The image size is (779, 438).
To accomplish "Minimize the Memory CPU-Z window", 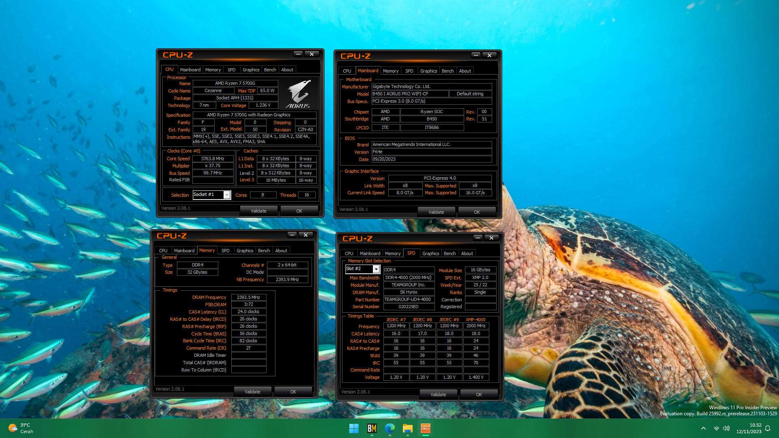I will 292,235.
